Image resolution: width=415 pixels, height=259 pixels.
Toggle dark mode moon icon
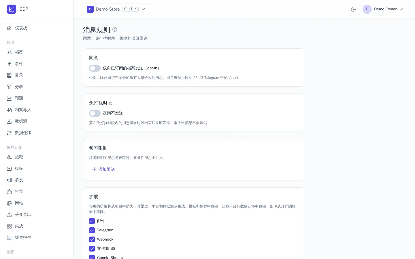point(353,9)
